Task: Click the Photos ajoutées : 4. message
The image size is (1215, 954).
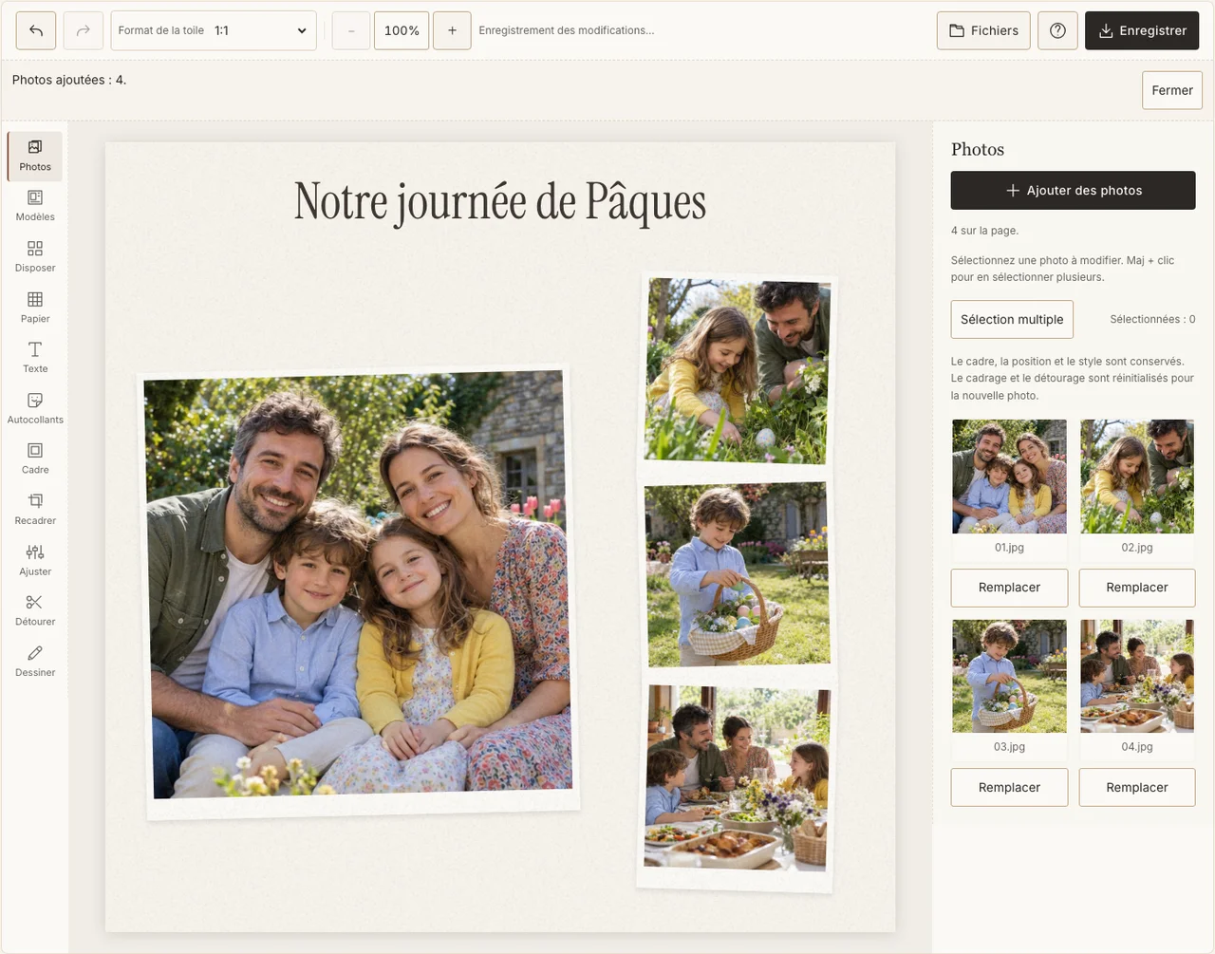Action: tap(69, 80)
